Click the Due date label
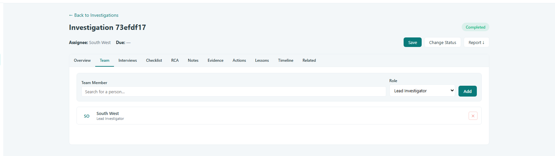 pyautogui.click(x=121, y=42)
